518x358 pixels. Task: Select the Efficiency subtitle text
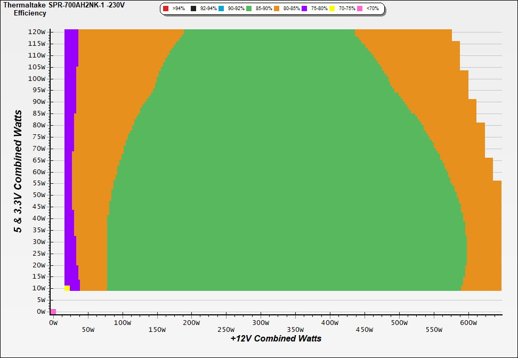coord(30,13)
